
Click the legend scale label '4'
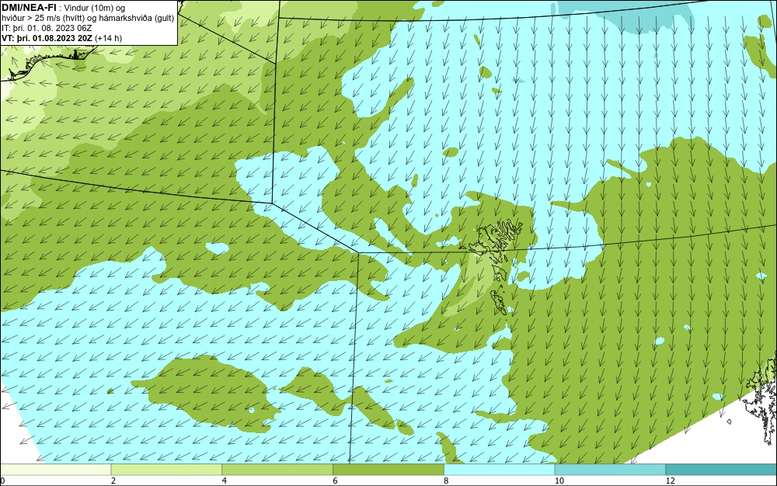pos(225,481)
